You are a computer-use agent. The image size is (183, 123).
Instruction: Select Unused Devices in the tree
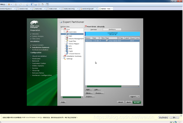pyautogui.click(x=74, y=54)
